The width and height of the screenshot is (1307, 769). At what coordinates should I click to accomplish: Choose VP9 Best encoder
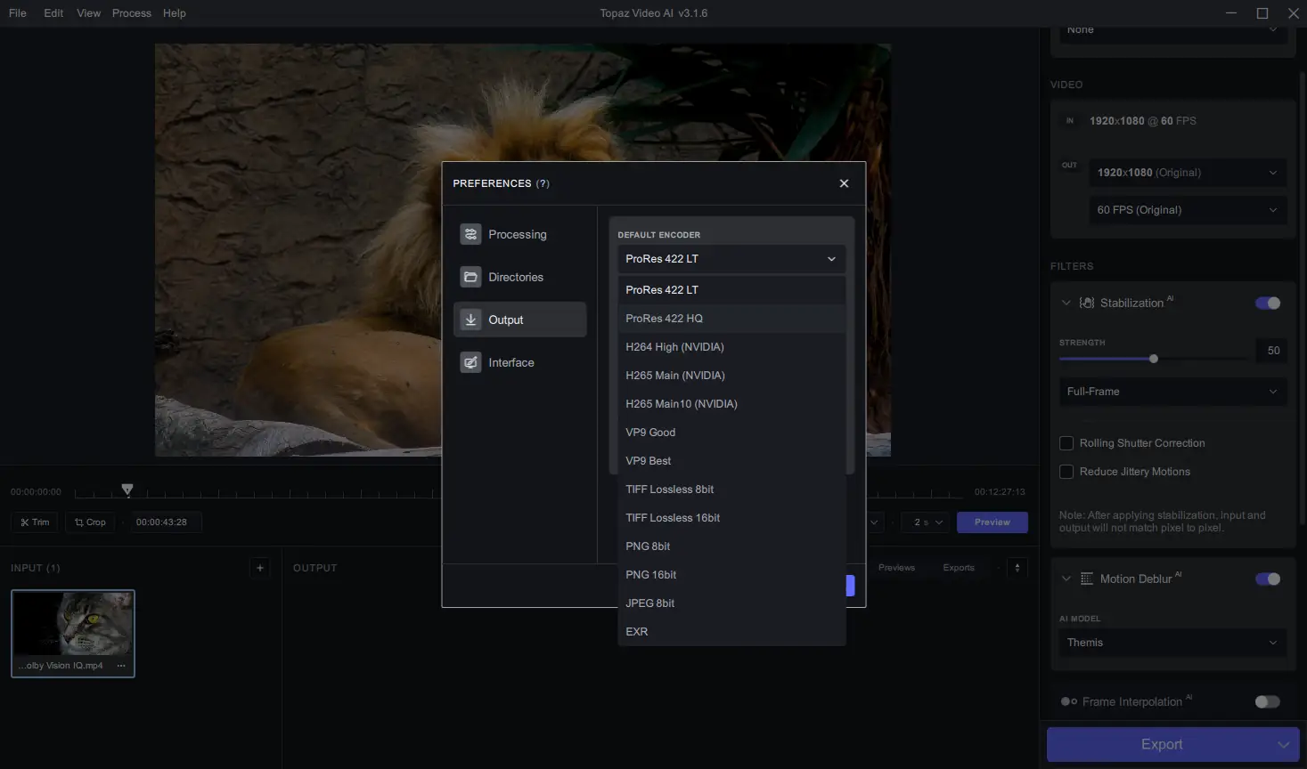point(731,461)
